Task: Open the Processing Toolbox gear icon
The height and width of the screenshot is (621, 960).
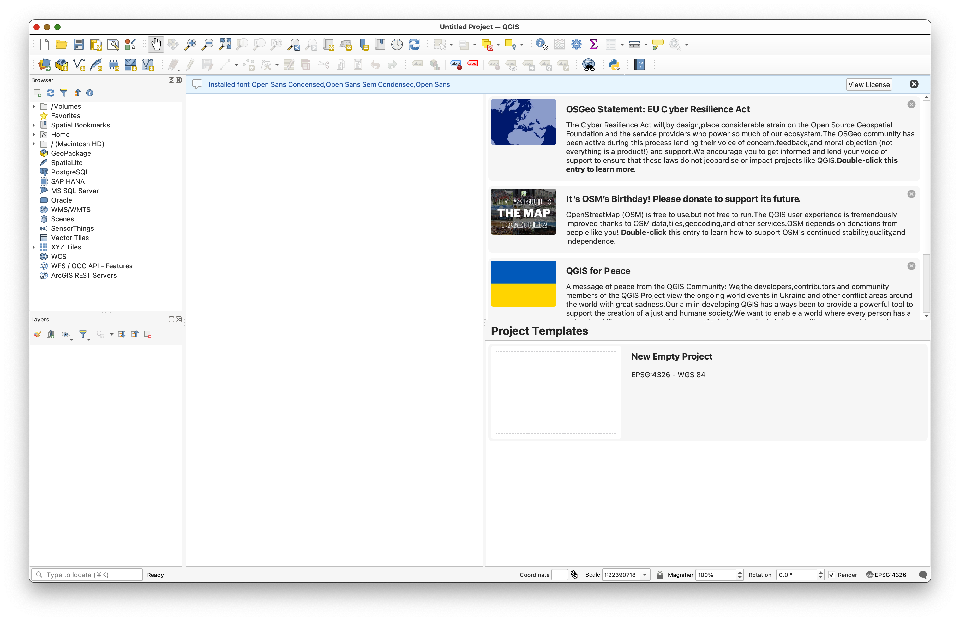Action: (577, 44)
